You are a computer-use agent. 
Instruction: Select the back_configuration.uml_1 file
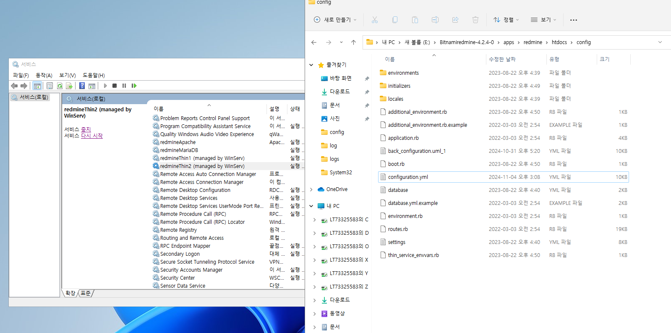pos(504,151)
